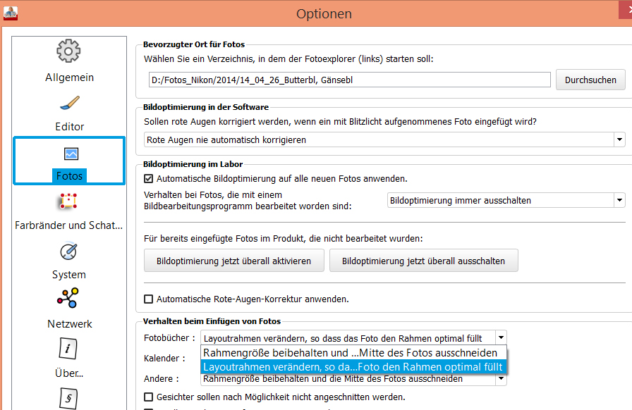Enable Automatische Rote-Augen-Korrektur anwenden

point(149,299)
